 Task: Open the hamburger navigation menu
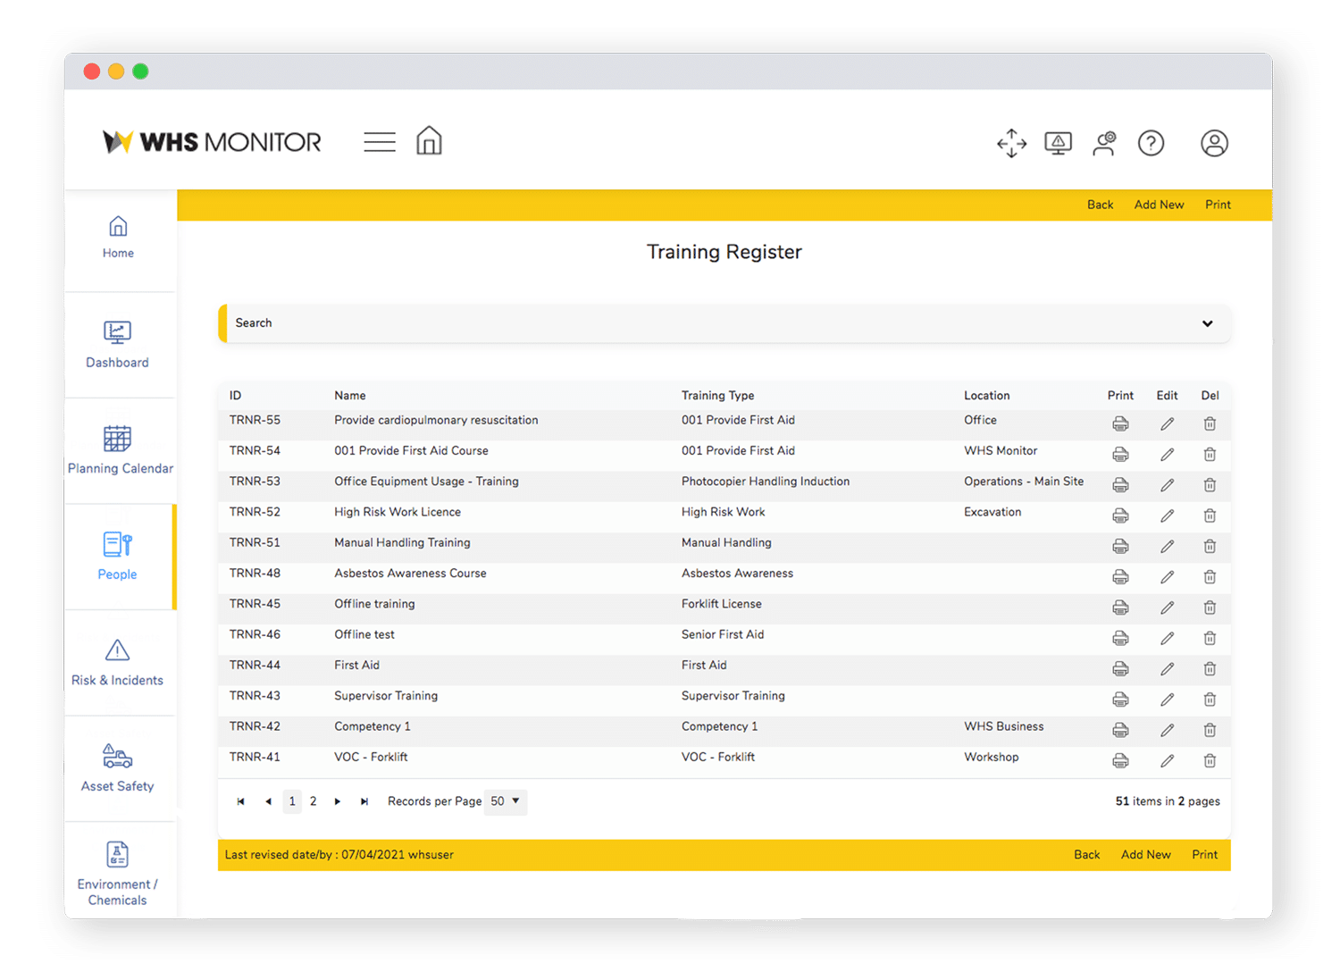pyautogui.click(x=379, y=140)
